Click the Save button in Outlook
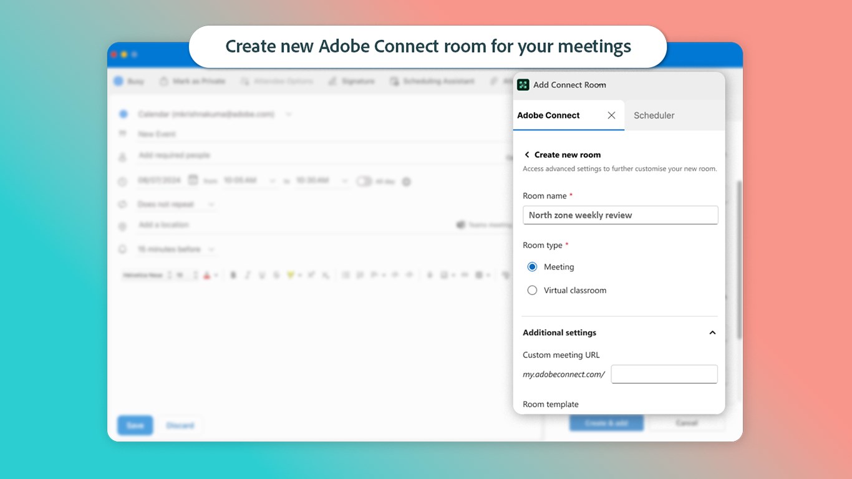This screenshot has width=852, height=479. (x=135, y=425)
